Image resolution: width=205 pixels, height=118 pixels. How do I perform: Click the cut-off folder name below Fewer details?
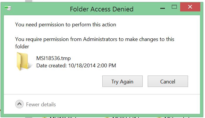click(x=63, y=117)
